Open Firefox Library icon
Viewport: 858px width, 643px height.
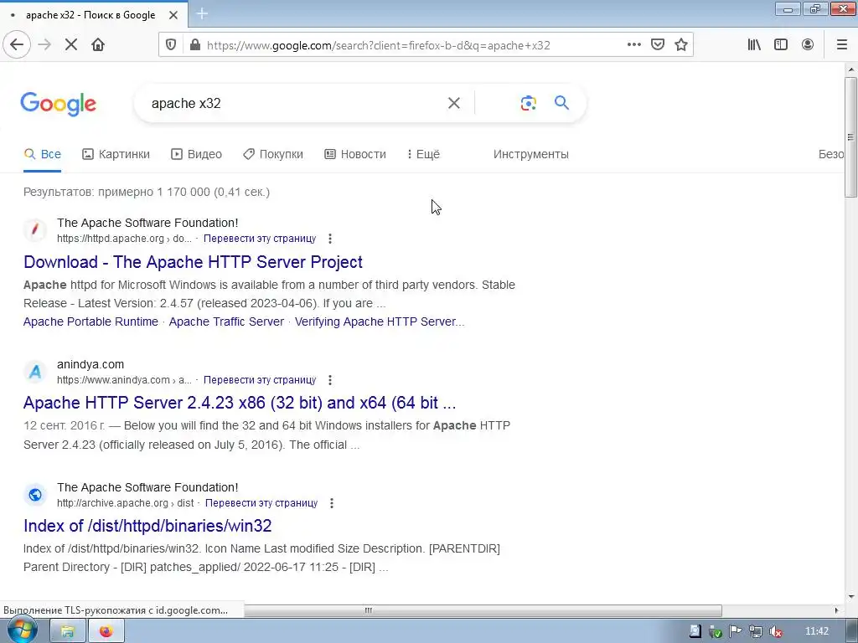click(754, 45)
